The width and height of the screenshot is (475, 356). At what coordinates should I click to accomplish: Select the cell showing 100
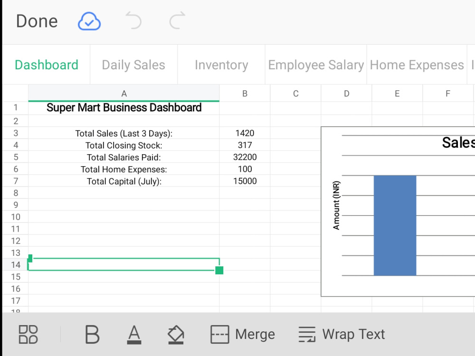click(245, 169)
